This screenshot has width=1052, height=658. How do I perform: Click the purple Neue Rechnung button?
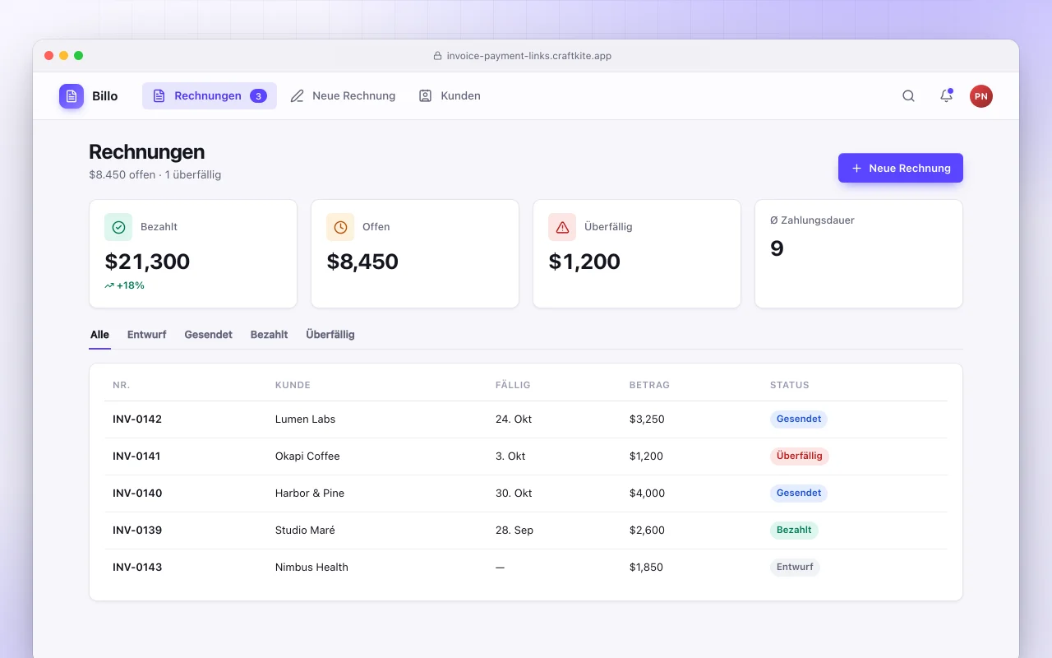[x=901, y=168]
